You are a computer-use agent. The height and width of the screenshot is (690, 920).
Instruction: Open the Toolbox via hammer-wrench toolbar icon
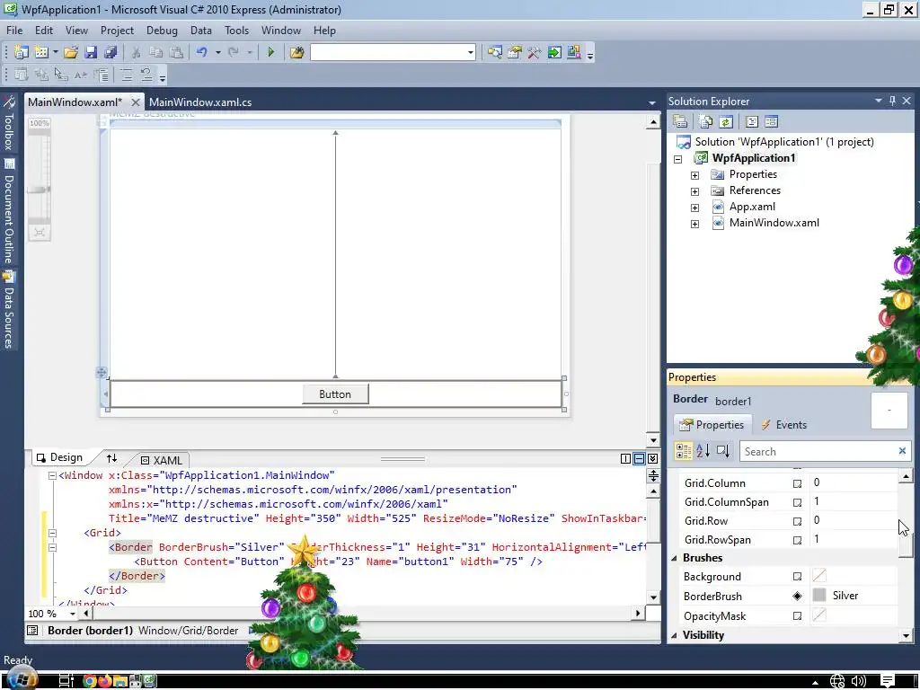pos(534,52)
